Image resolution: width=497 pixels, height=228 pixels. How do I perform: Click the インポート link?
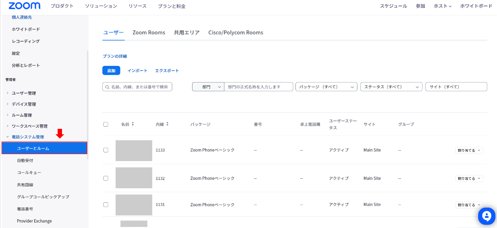[137, 71]
